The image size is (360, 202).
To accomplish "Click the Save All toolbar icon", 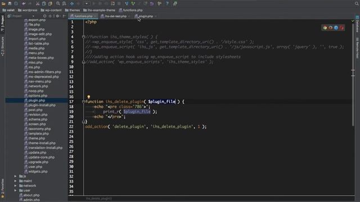I will coord(10,3).
